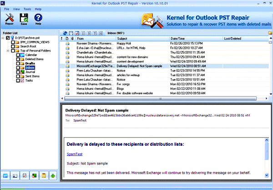Screen dimensions: 273x190
Task: Click the red check mark filter icon
Action: [x=77, y=33]
